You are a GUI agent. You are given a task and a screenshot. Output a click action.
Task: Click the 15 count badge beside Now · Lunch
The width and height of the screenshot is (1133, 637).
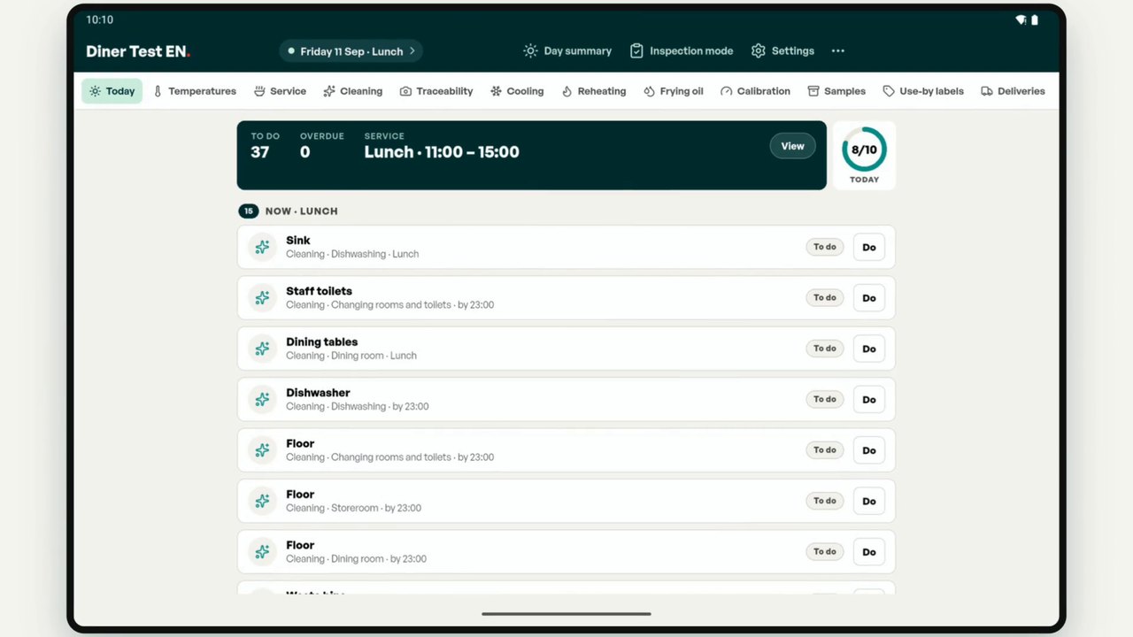249,211
